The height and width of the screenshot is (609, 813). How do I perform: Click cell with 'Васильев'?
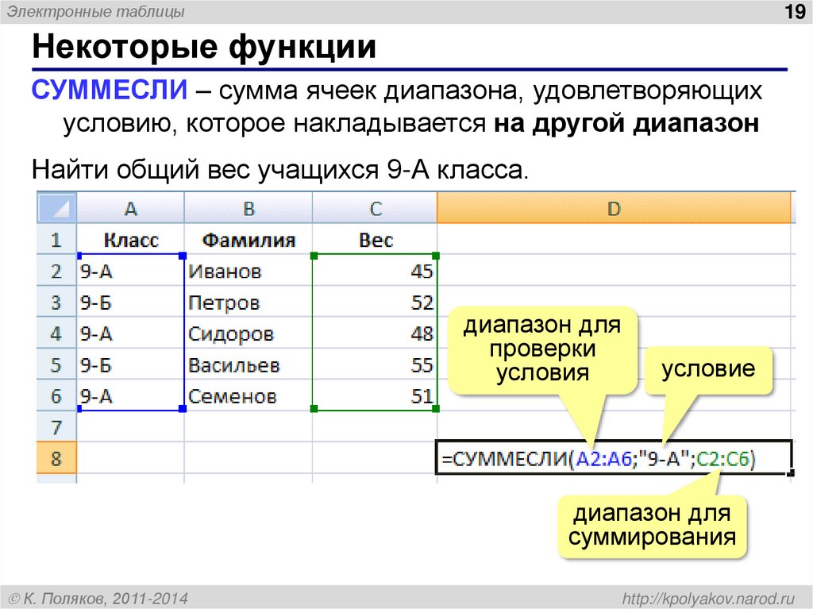coord(249,364)
